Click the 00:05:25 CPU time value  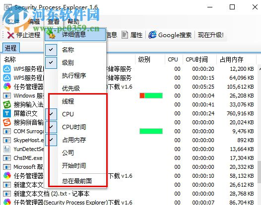203,87
